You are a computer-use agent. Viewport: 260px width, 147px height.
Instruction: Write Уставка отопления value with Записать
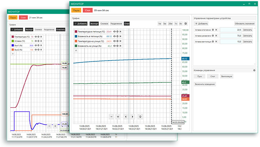248,30
